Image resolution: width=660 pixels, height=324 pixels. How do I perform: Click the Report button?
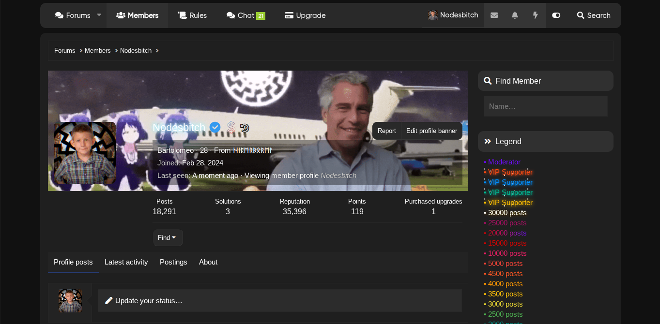386,131
